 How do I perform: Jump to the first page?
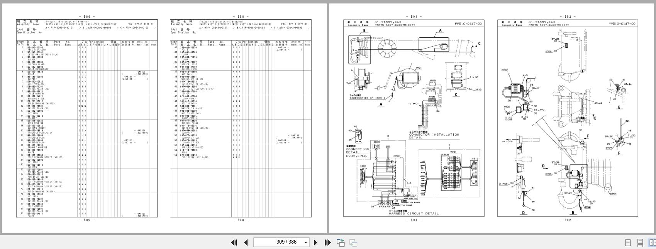(x=234, y=242)
